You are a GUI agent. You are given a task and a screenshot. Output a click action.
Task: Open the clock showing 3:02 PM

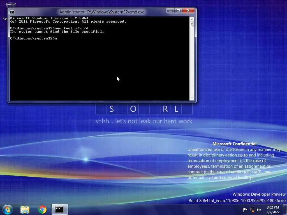[x=273, y=207]
